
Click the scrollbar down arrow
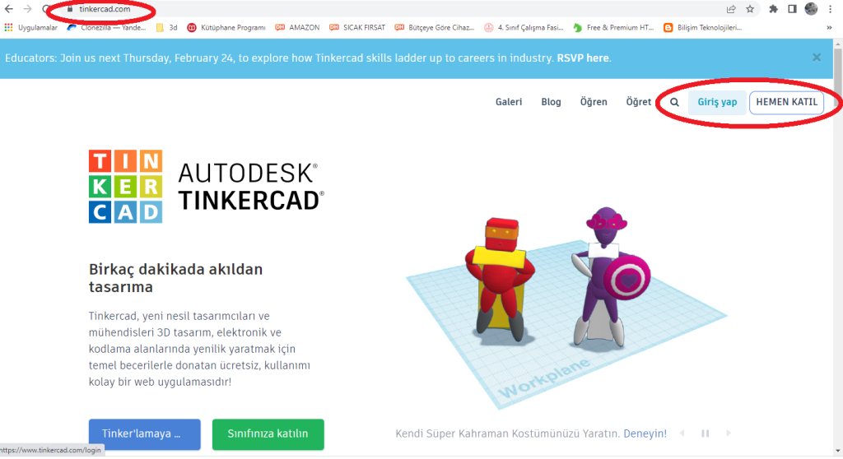[x=837, y=451]
